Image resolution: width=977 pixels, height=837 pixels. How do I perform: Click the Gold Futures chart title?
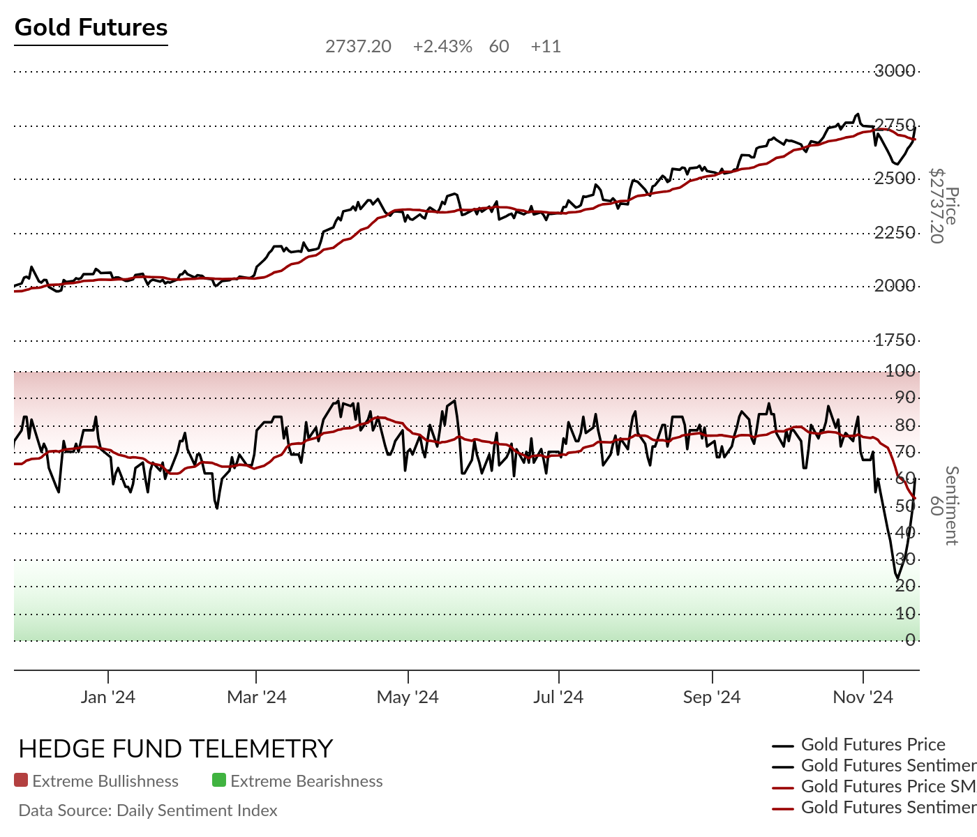(91, 27)
